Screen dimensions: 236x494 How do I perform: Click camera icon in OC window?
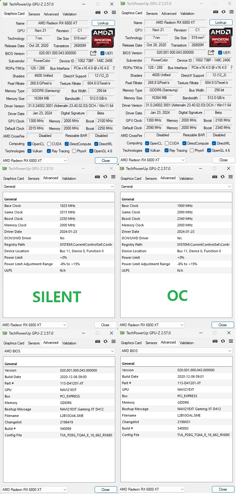click(215, 177)
